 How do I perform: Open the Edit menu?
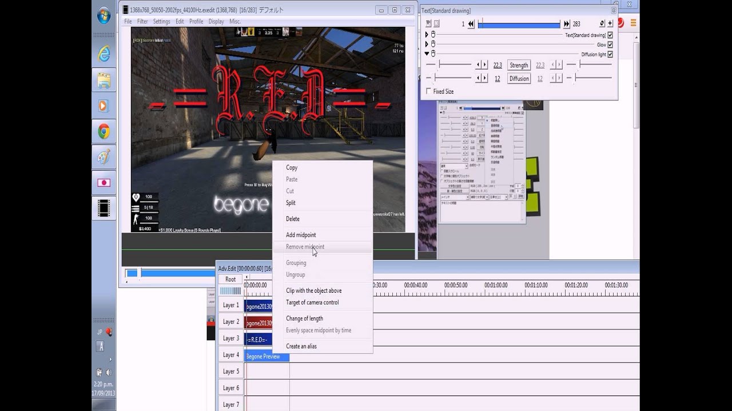(180, 21)
